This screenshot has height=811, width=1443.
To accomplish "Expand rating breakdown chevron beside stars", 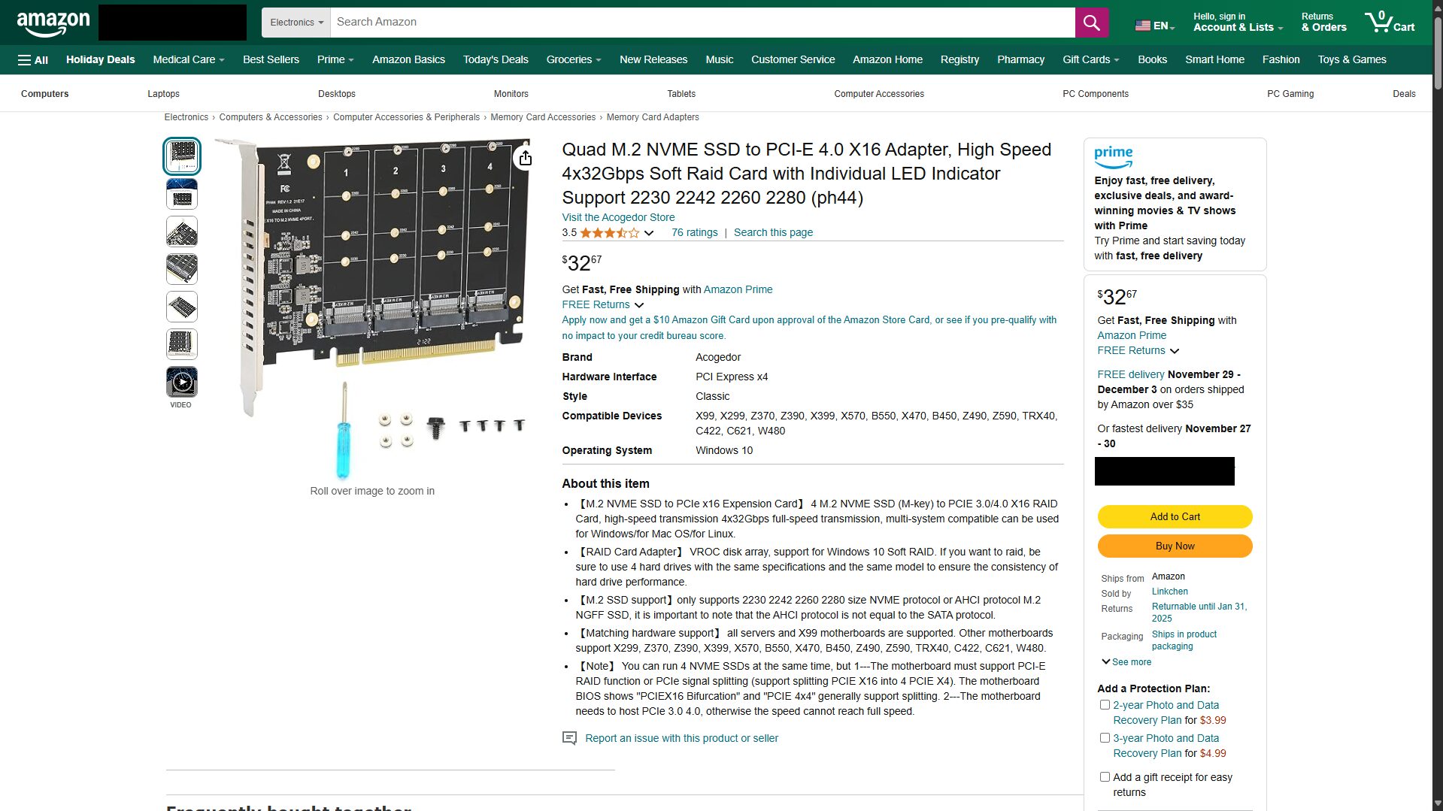I will click(649, 233).
